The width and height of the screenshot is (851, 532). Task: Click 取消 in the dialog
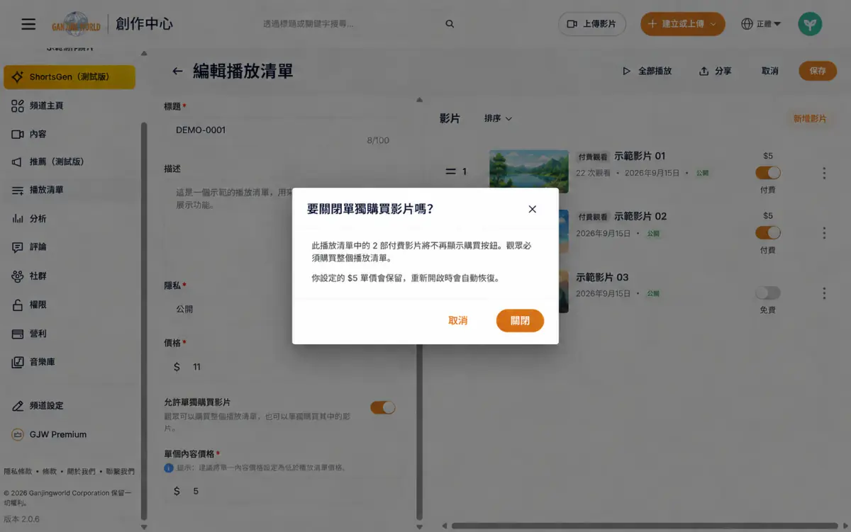click(458, 321)
